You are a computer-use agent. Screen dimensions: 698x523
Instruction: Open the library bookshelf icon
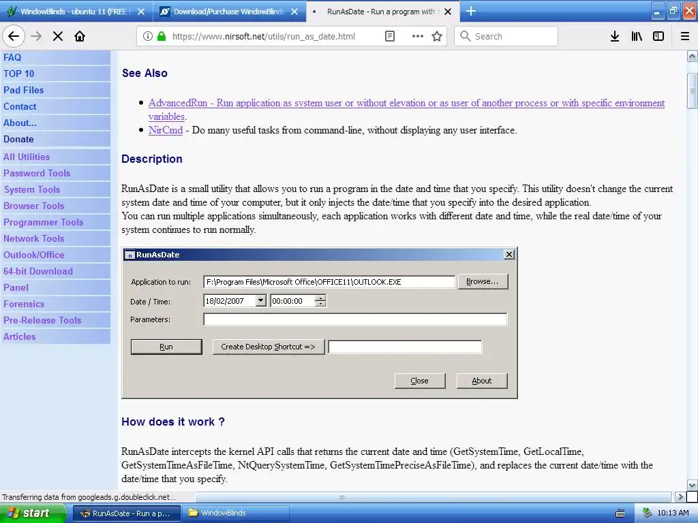pos(637,36)
